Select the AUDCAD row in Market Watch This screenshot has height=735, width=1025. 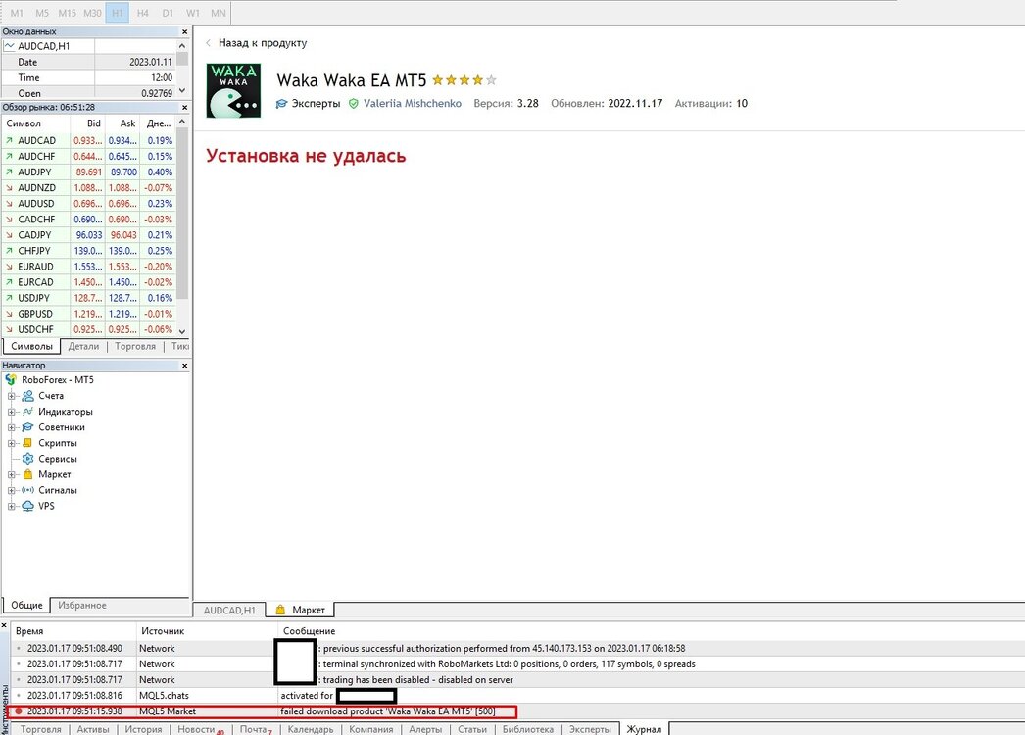pyautogui.click(x=89, y=140)
